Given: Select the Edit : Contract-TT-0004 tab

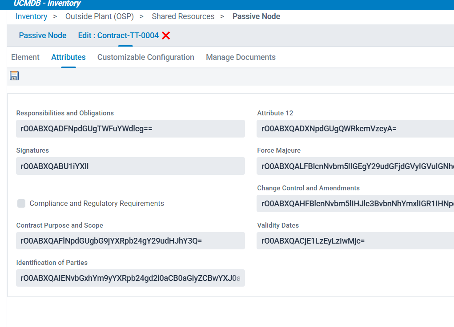Looking at the screenshot, I should (118, 35).
